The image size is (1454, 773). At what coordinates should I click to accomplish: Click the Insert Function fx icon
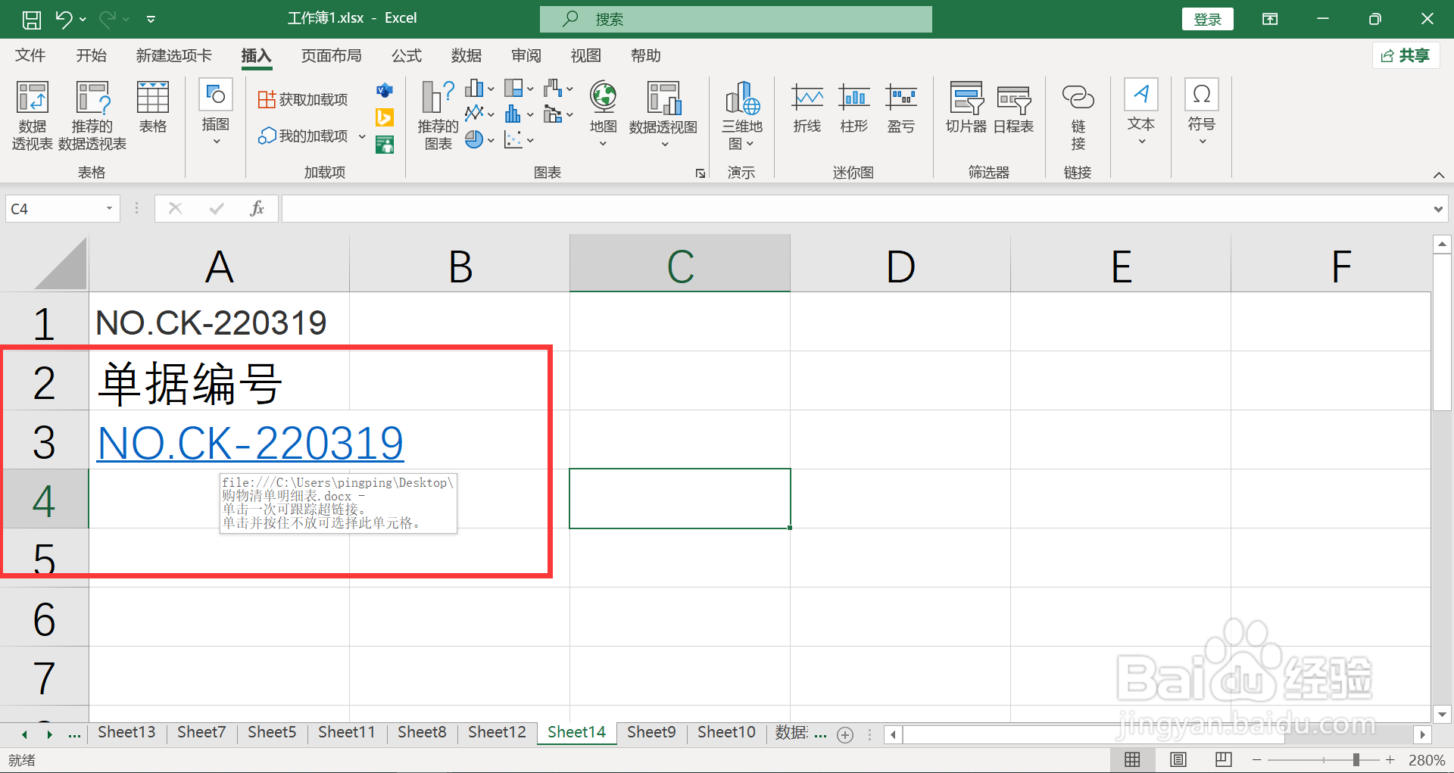(x=257, y=208)
